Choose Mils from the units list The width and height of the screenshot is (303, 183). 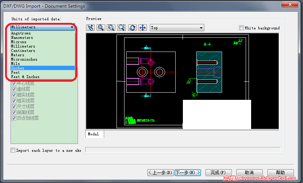coord(42,64)
